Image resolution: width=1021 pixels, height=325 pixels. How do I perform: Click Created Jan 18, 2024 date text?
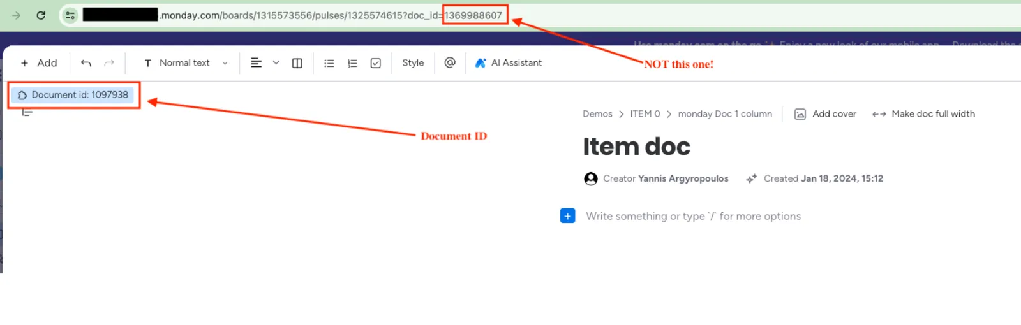click(823, 179)
